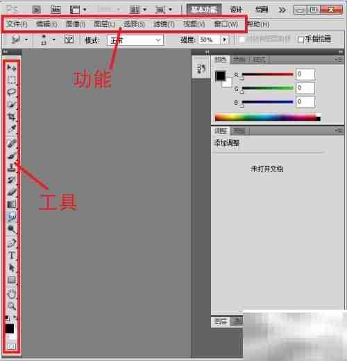347x361 pixels.
Task: Open the tool preset picker arrow
Action: tap(26, 39)
